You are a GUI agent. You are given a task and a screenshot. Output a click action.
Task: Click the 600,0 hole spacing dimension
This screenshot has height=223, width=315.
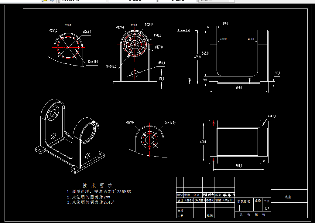[x=239, y=166]
